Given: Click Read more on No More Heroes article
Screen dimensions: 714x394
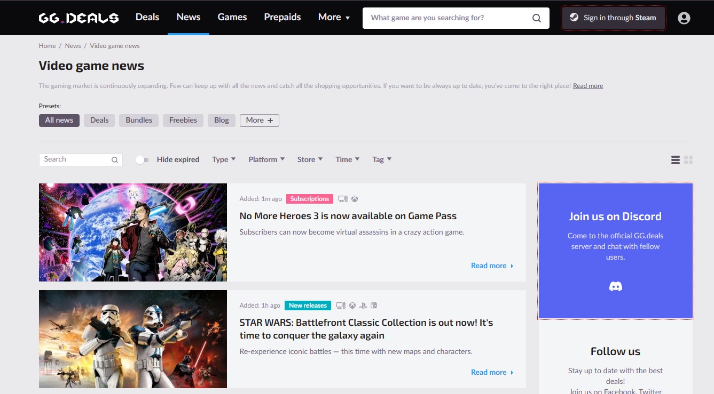Looking at the screenshot, I should [492, 266].
